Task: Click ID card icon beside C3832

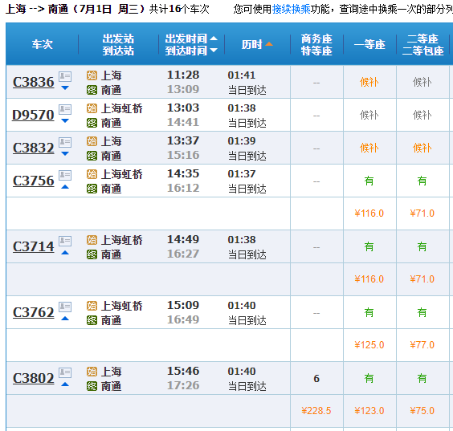Action: click(65, 143)
